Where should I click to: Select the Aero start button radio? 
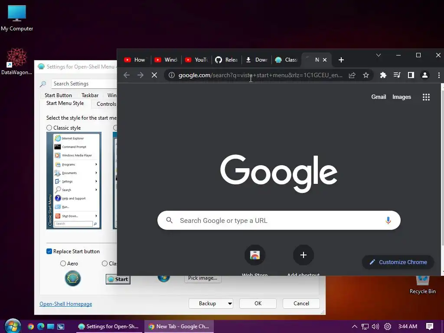point(63,264)
